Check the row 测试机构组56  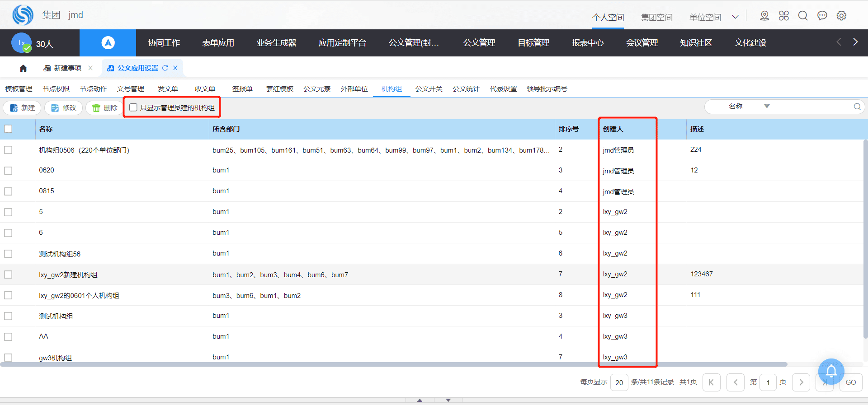[8, 254]
